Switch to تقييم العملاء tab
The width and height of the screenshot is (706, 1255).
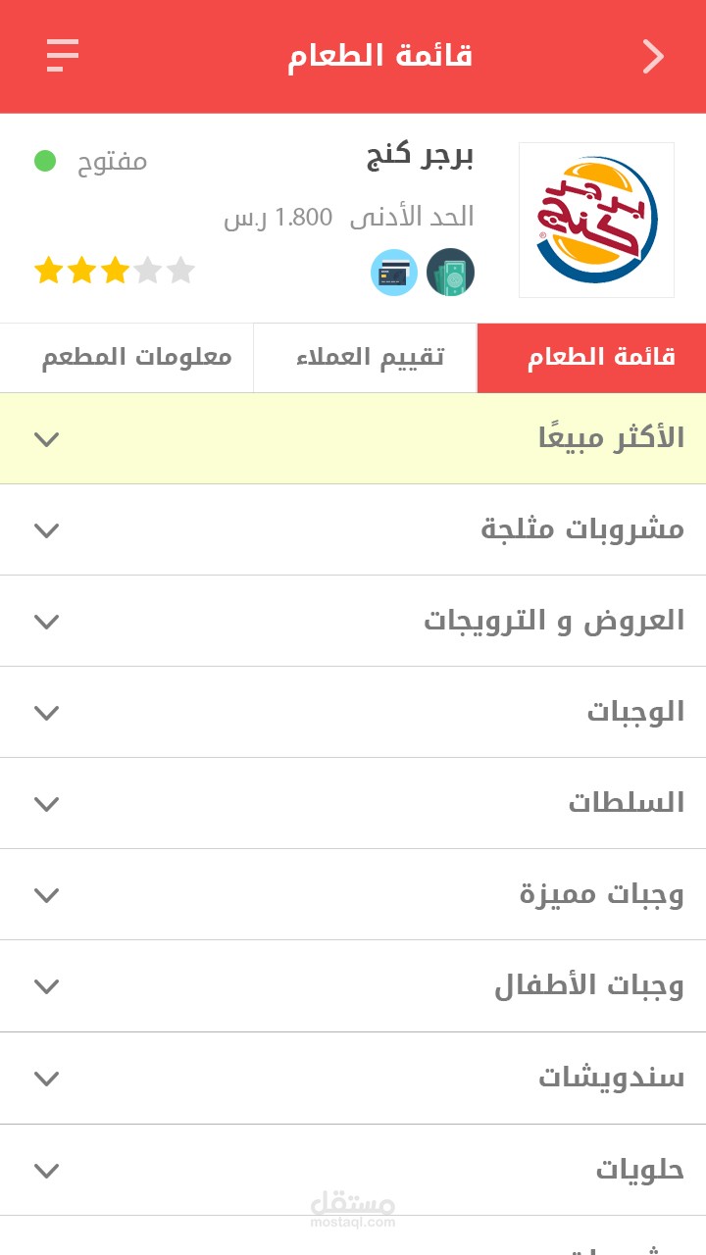point(370,357)
